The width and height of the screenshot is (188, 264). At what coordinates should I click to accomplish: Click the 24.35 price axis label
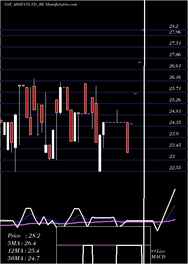pyautogui.click(x=175, y=123)
